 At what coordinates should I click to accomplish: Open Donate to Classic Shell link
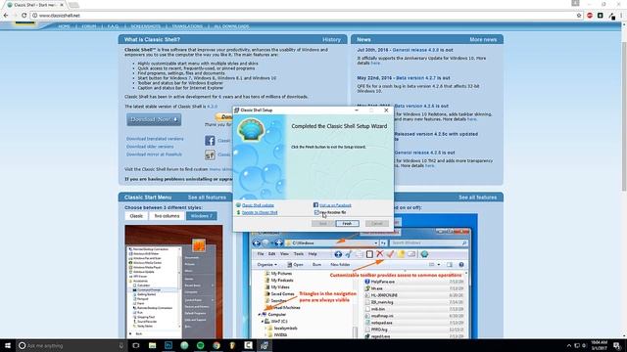260,213
